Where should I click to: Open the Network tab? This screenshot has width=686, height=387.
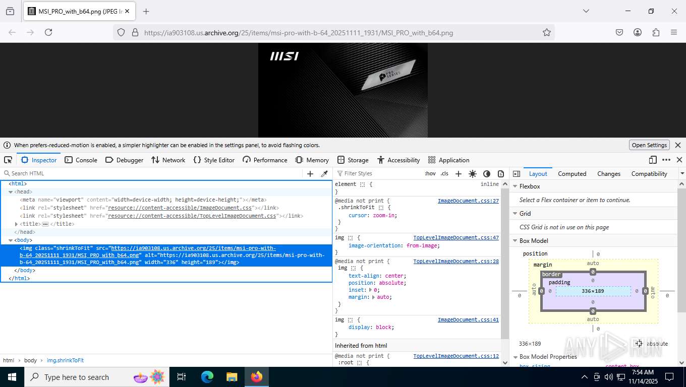coord(168,160)
